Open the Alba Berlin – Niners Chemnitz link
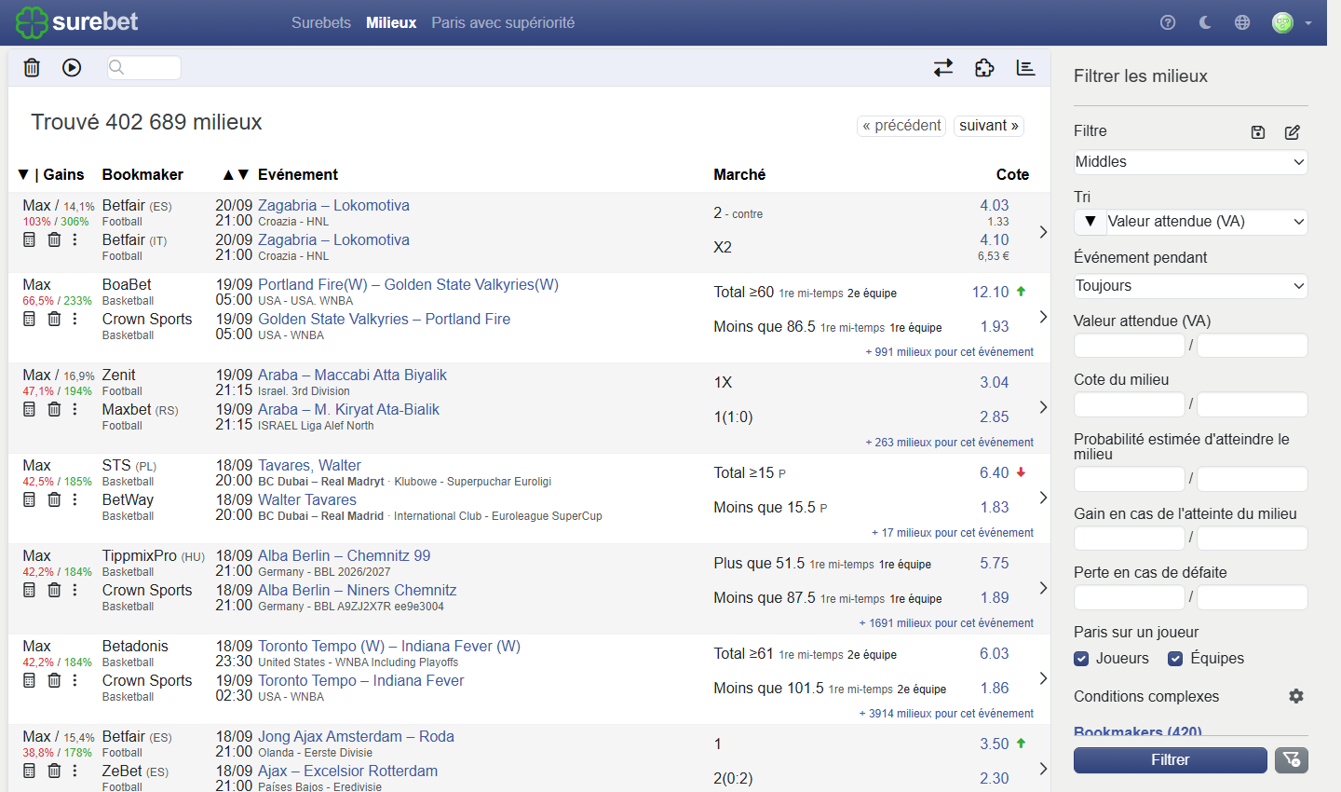Image resolution: width=1341 pixels, height=792 pixels. (358, 591)
